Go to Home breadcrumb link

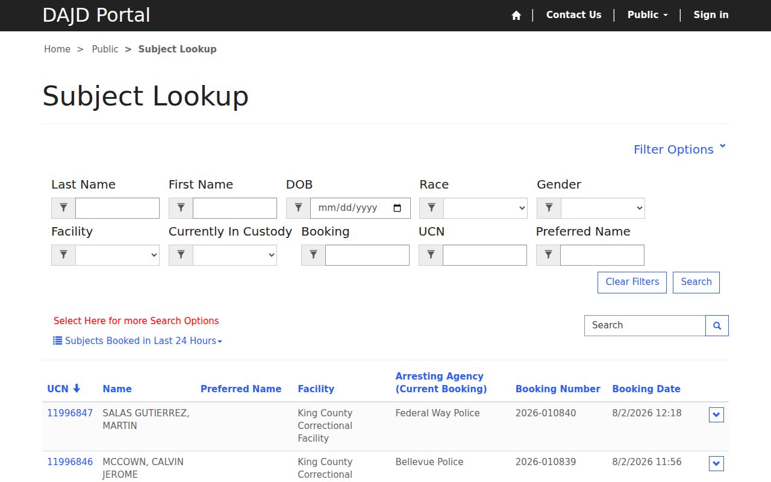[57, 49]
